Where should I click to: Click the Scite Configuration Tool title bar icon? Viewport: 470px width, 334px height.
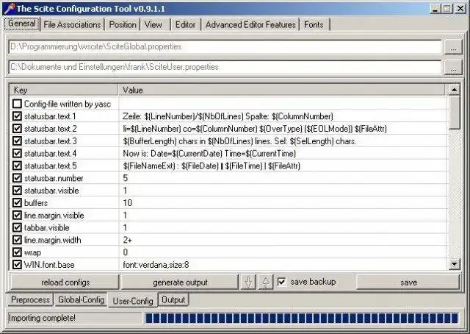pyautogui.click(x=9, y=8)
